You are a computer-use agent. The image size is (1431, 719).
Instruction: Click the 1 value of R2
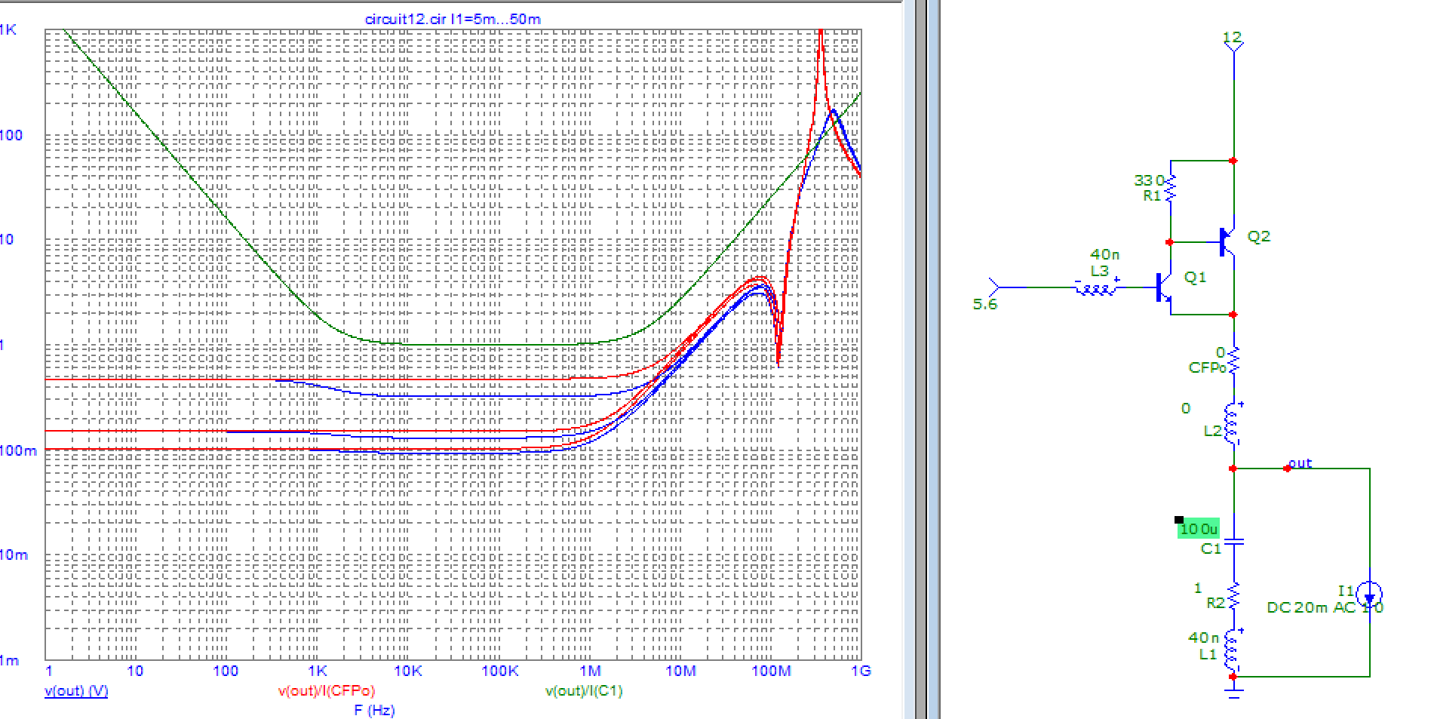tap(1198, 588)
